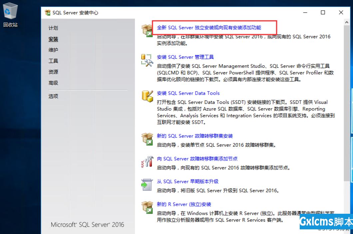This screenshot has width=353, height=234.
Task: Open 安装 SQL Server Data Tools link
Action: point(188,93)
